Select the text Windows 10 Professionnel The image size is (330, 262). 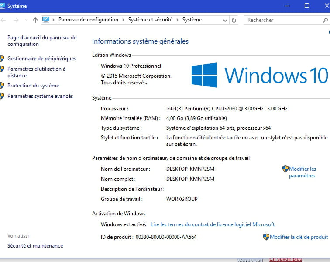click(131, 66)
